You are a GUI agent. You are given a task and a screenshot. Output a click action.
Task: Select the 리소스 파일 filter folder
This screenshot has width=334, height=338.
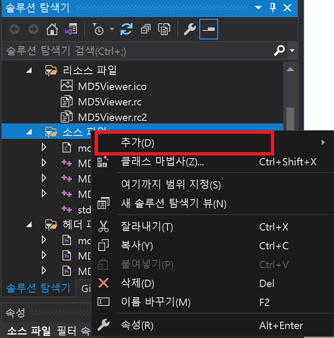point(89,70)
